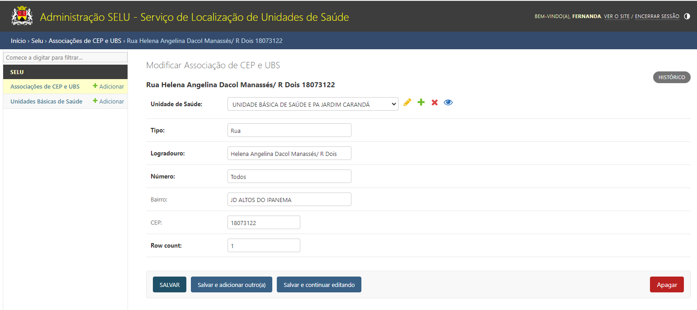Click the green plus to add health unit

tap(421, 103)
